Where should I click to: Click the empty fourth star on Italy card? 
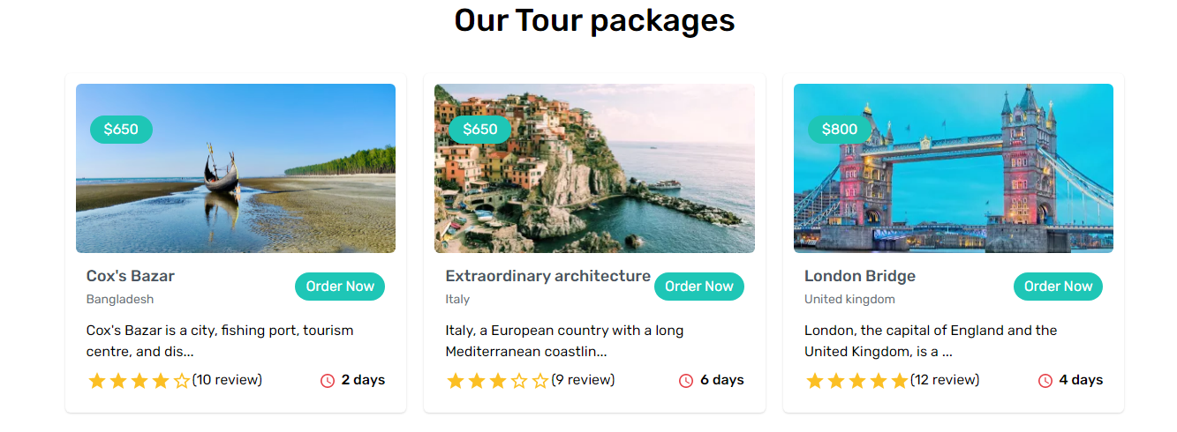tap(519, 381)
